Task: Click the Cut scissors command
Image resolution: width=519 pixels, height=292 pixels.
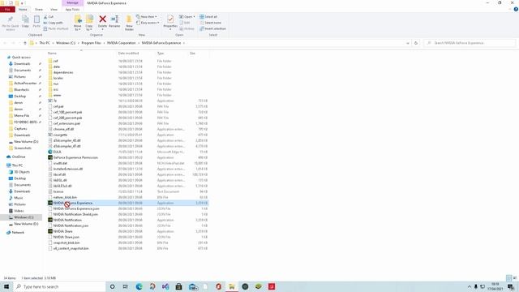Action: [49, 16]
